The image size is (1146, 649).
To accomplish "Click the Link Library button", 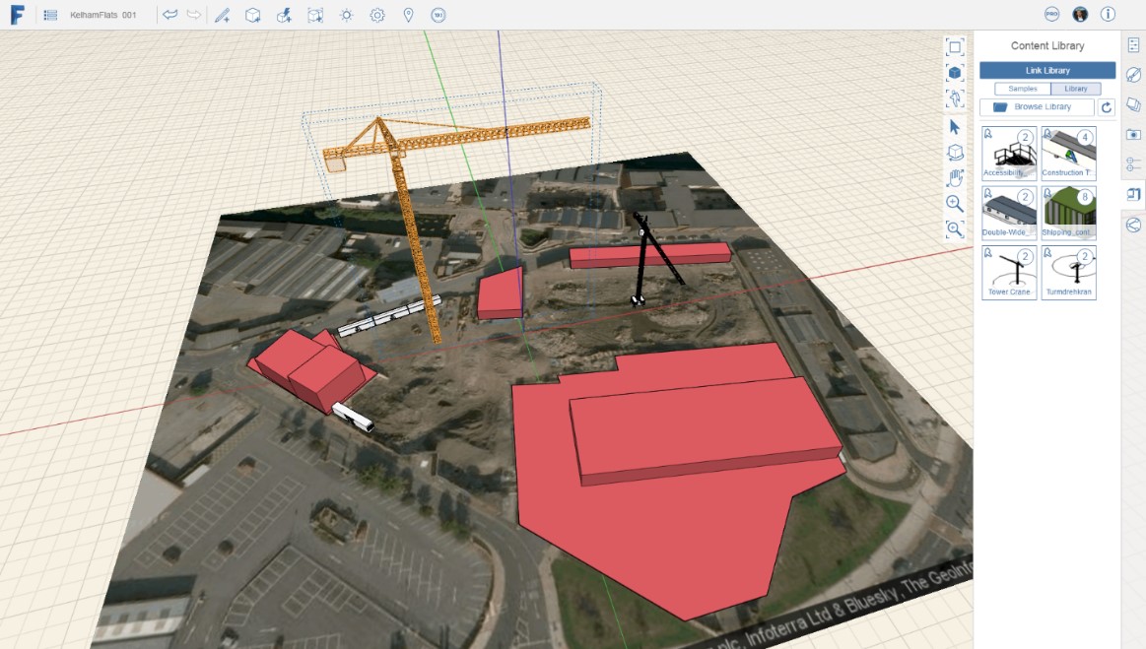I will 1046,70.
